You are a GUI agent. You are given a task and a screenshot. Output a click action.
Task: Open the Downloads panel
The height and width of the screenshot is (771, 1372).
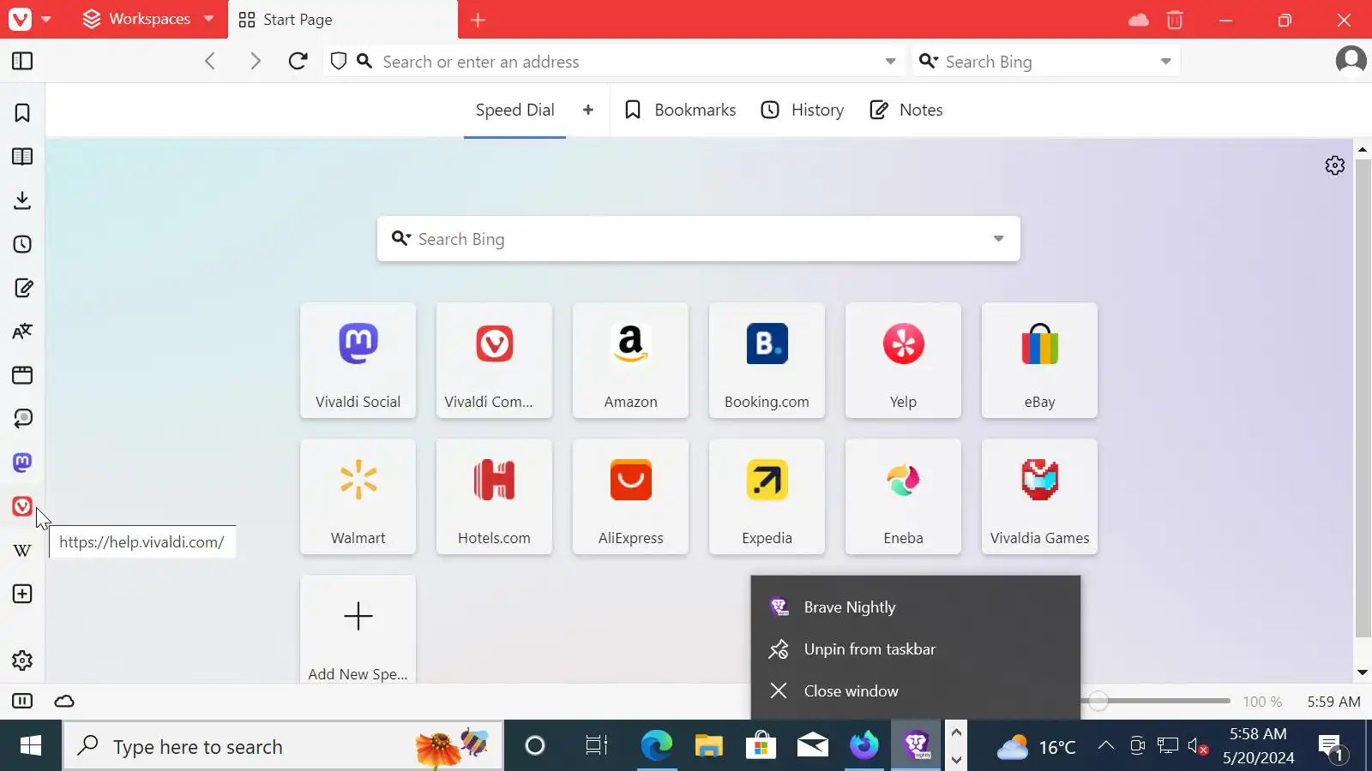22,200
